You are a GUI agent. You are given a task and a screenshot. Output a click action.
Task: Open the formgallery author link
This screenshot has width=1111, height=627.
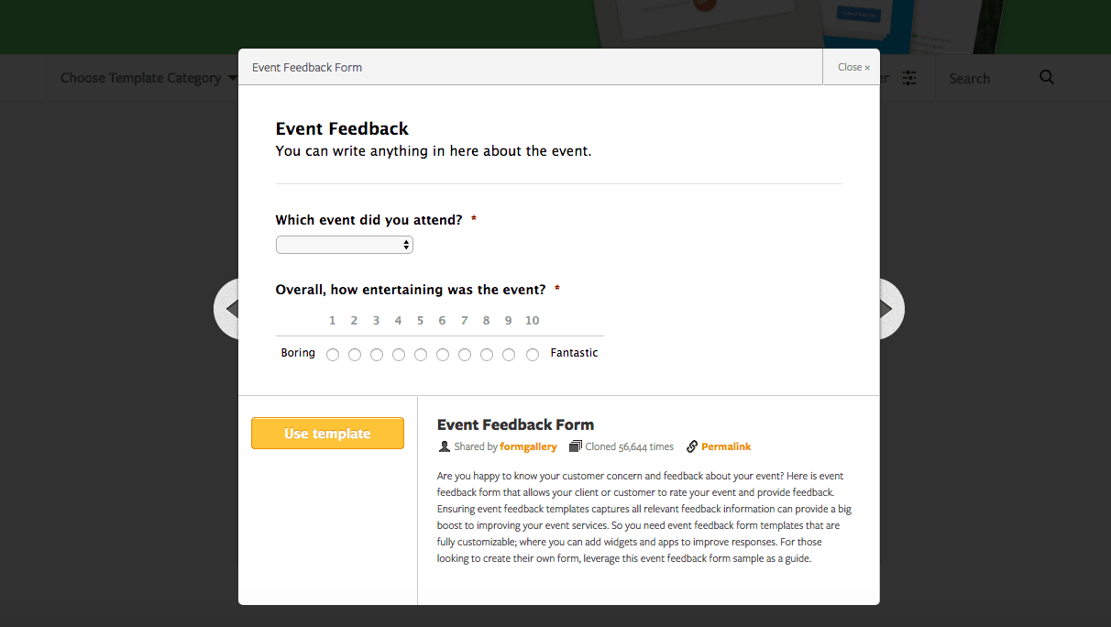pyautogui.click(x=528, y=446)
